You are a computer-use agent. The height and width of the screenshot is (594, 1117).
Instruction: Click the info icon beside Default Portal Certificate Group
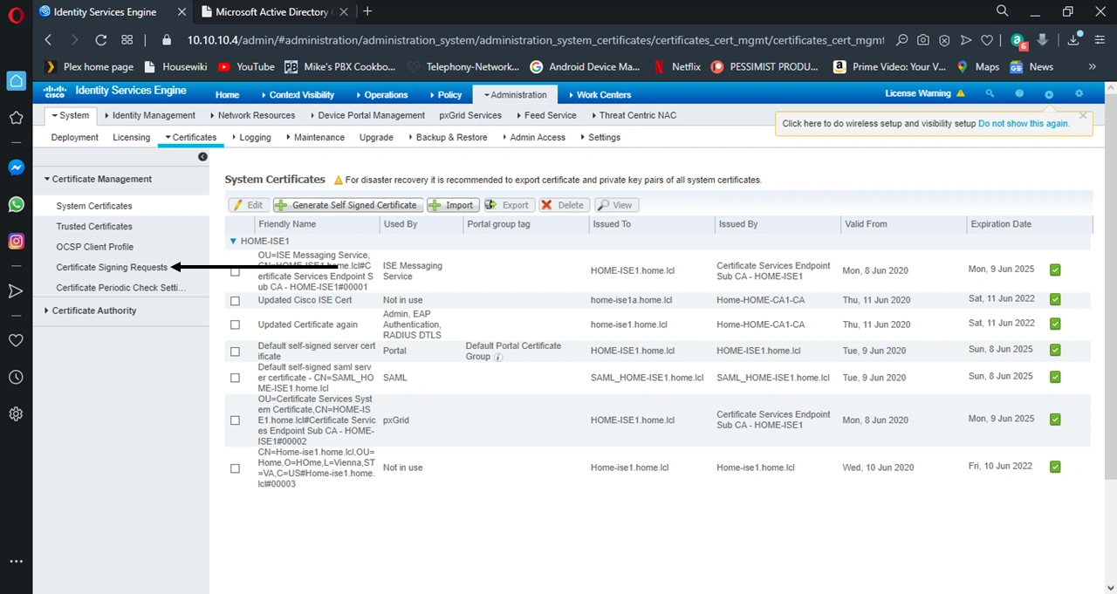click(x=498, y=357)
